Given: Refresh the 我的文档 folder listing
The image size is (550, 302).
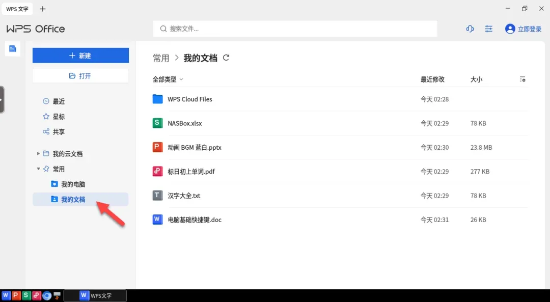Looking at the screenshot, I should point(226,58).
